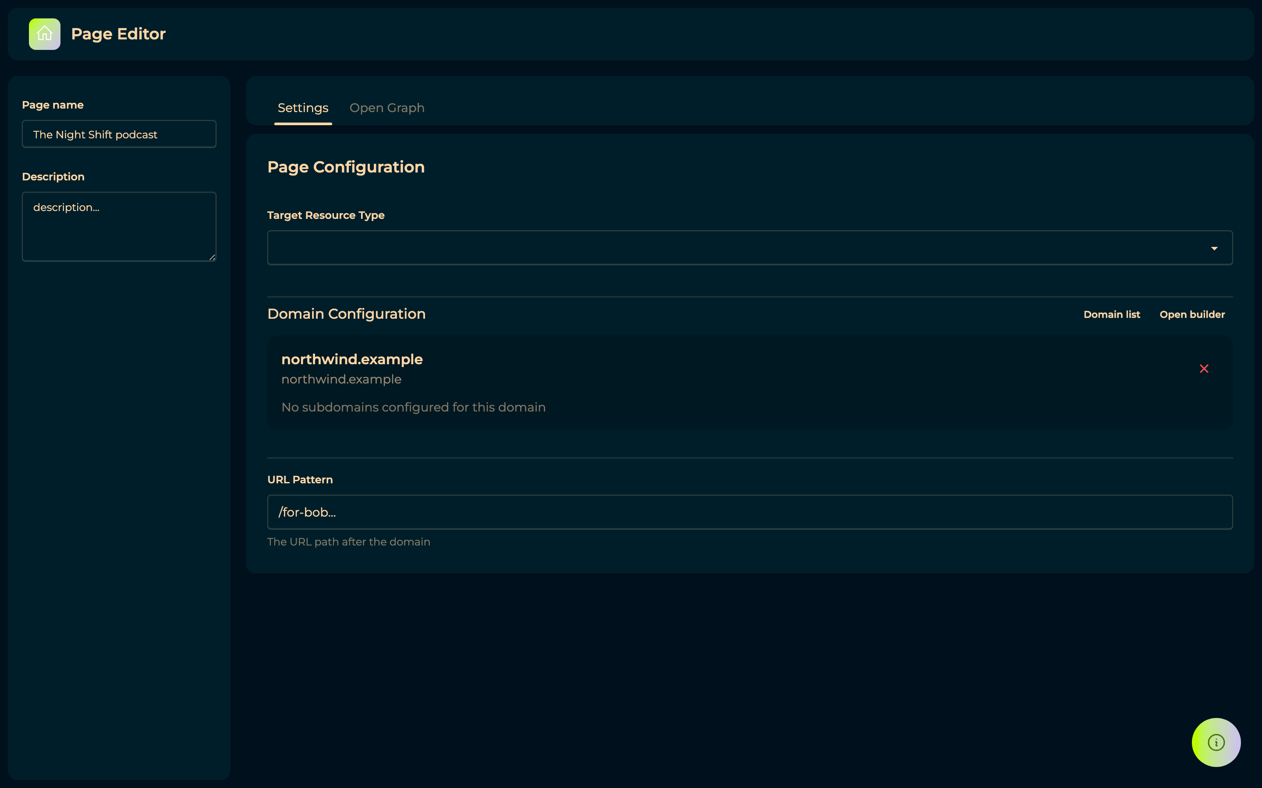Click the Page Editor title text
1262x788 pixels.
click(x=118, y=34)
